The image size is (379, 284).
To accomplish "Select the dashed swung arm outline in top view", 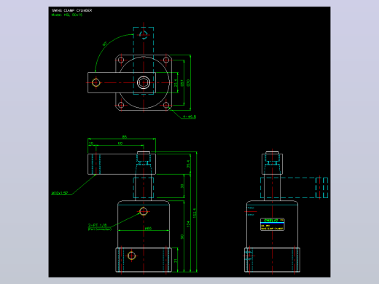I will [x=144, y=60].
